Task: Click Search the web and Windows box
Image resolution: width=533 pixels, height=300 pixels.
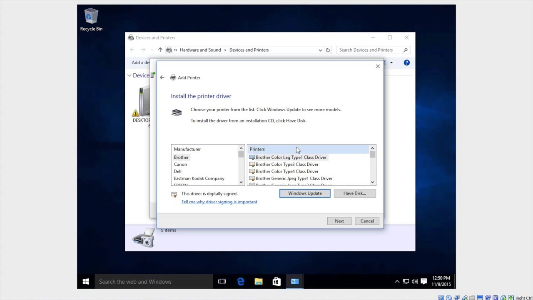Action: [x=154, y=282]
